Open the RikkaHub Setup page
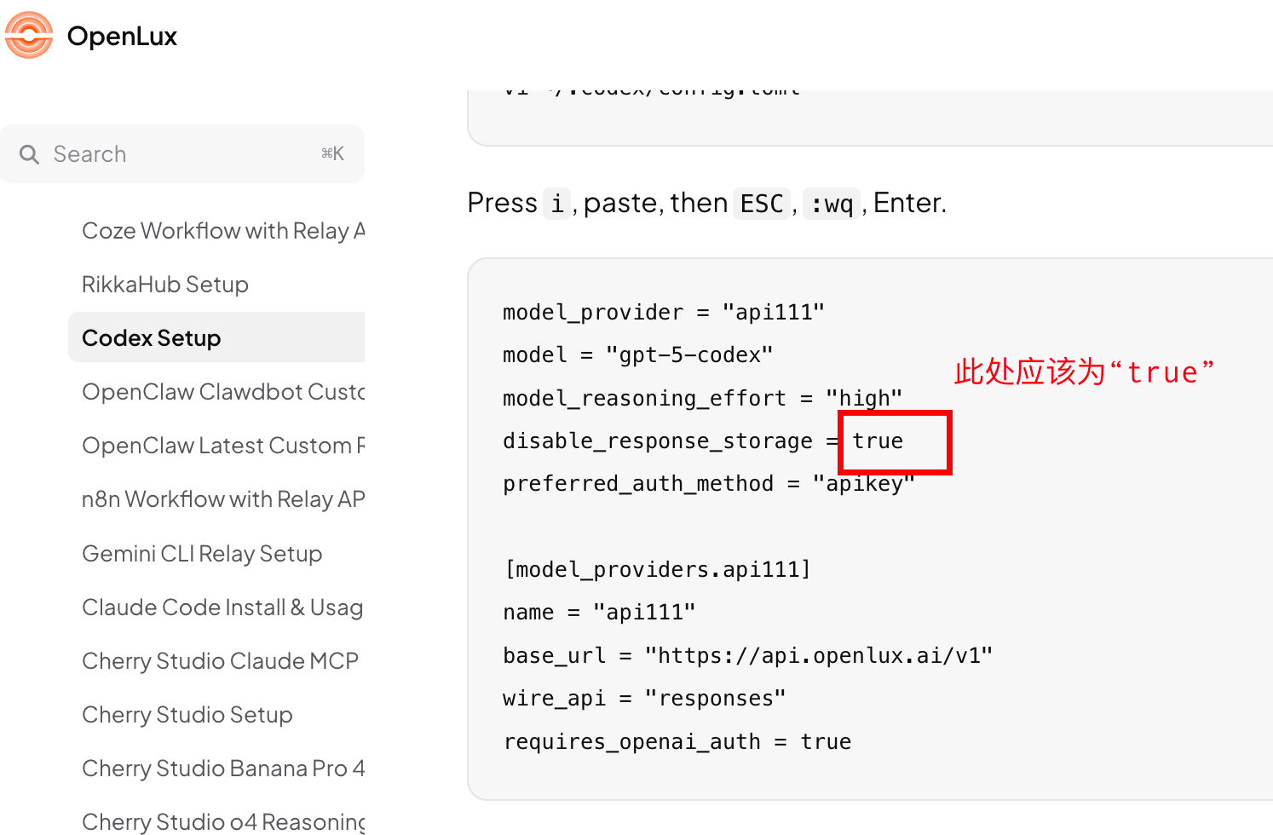 [x=165, y=285]
